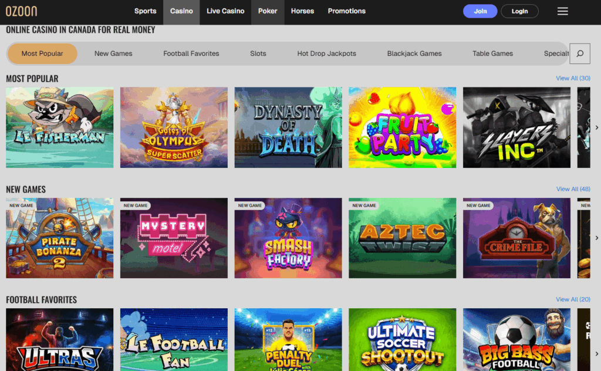
Task: Select the partially visible Specialty tab
Action: [x=556, y=53]
